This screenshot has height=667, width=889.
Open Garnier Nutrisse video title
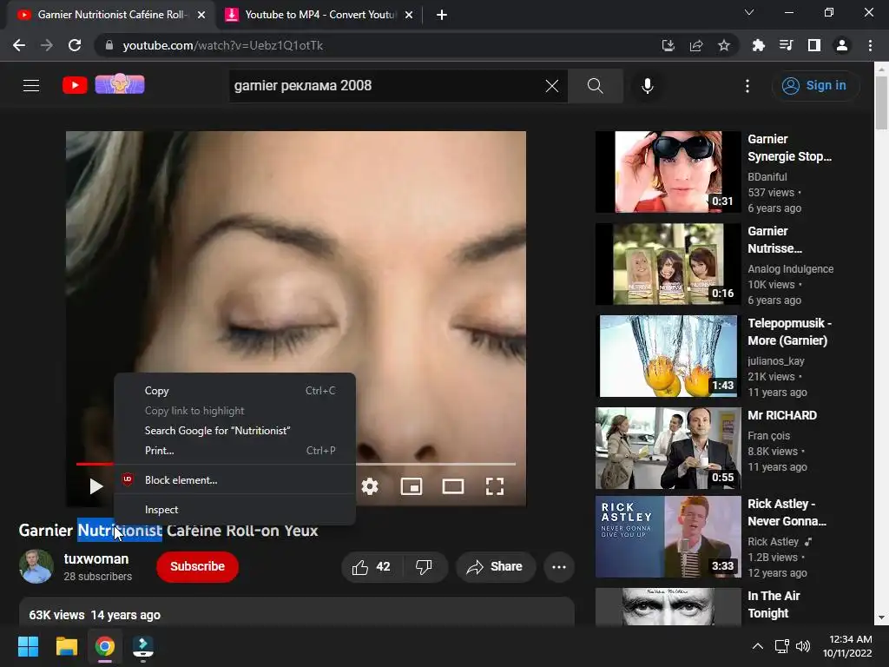pyautogui.click(x=775, y=240)
